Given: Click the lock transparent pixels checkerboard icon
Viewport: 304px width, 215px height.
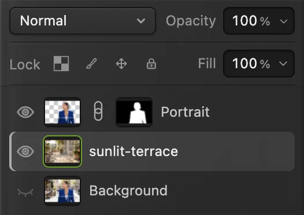Looking at the screenshot, I should tap(61, 64).
